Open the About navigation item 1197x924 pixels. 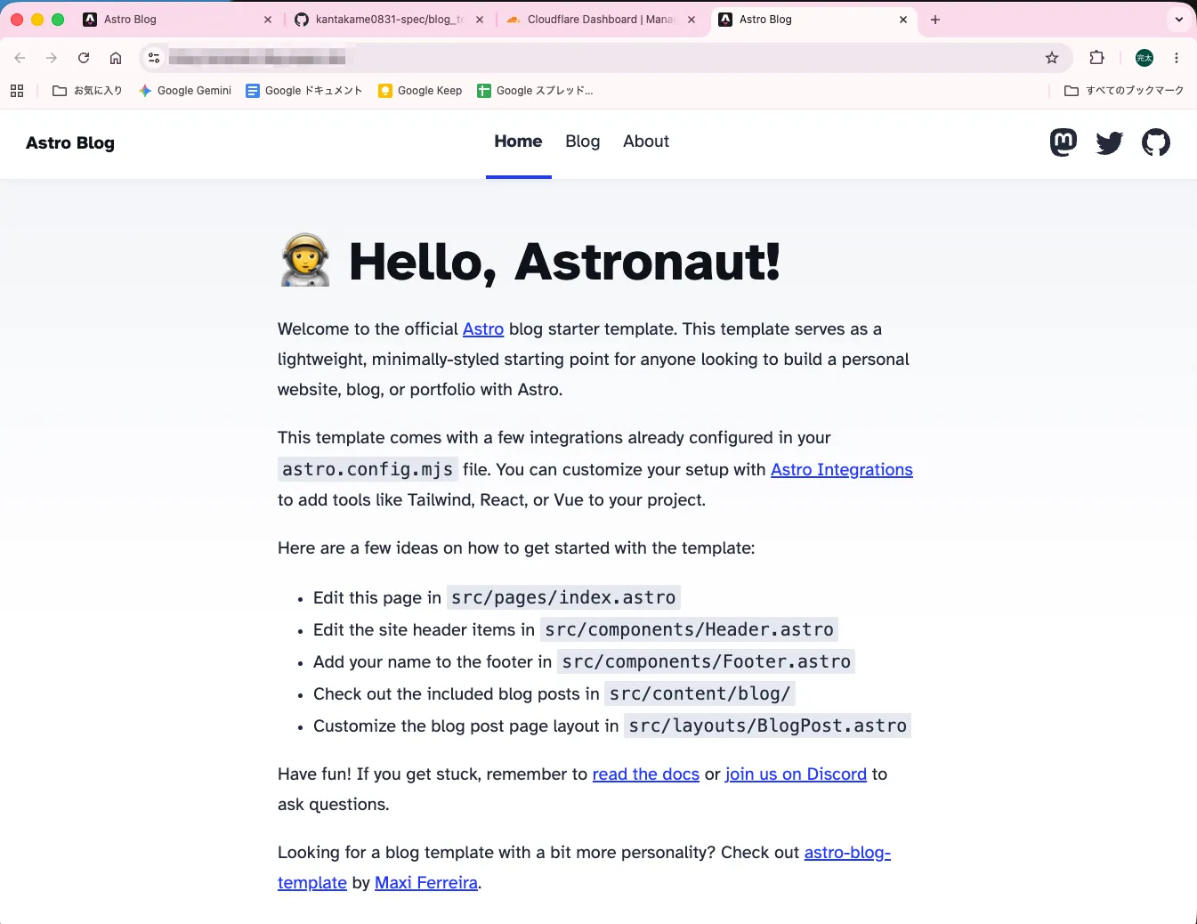coord(646,142)
